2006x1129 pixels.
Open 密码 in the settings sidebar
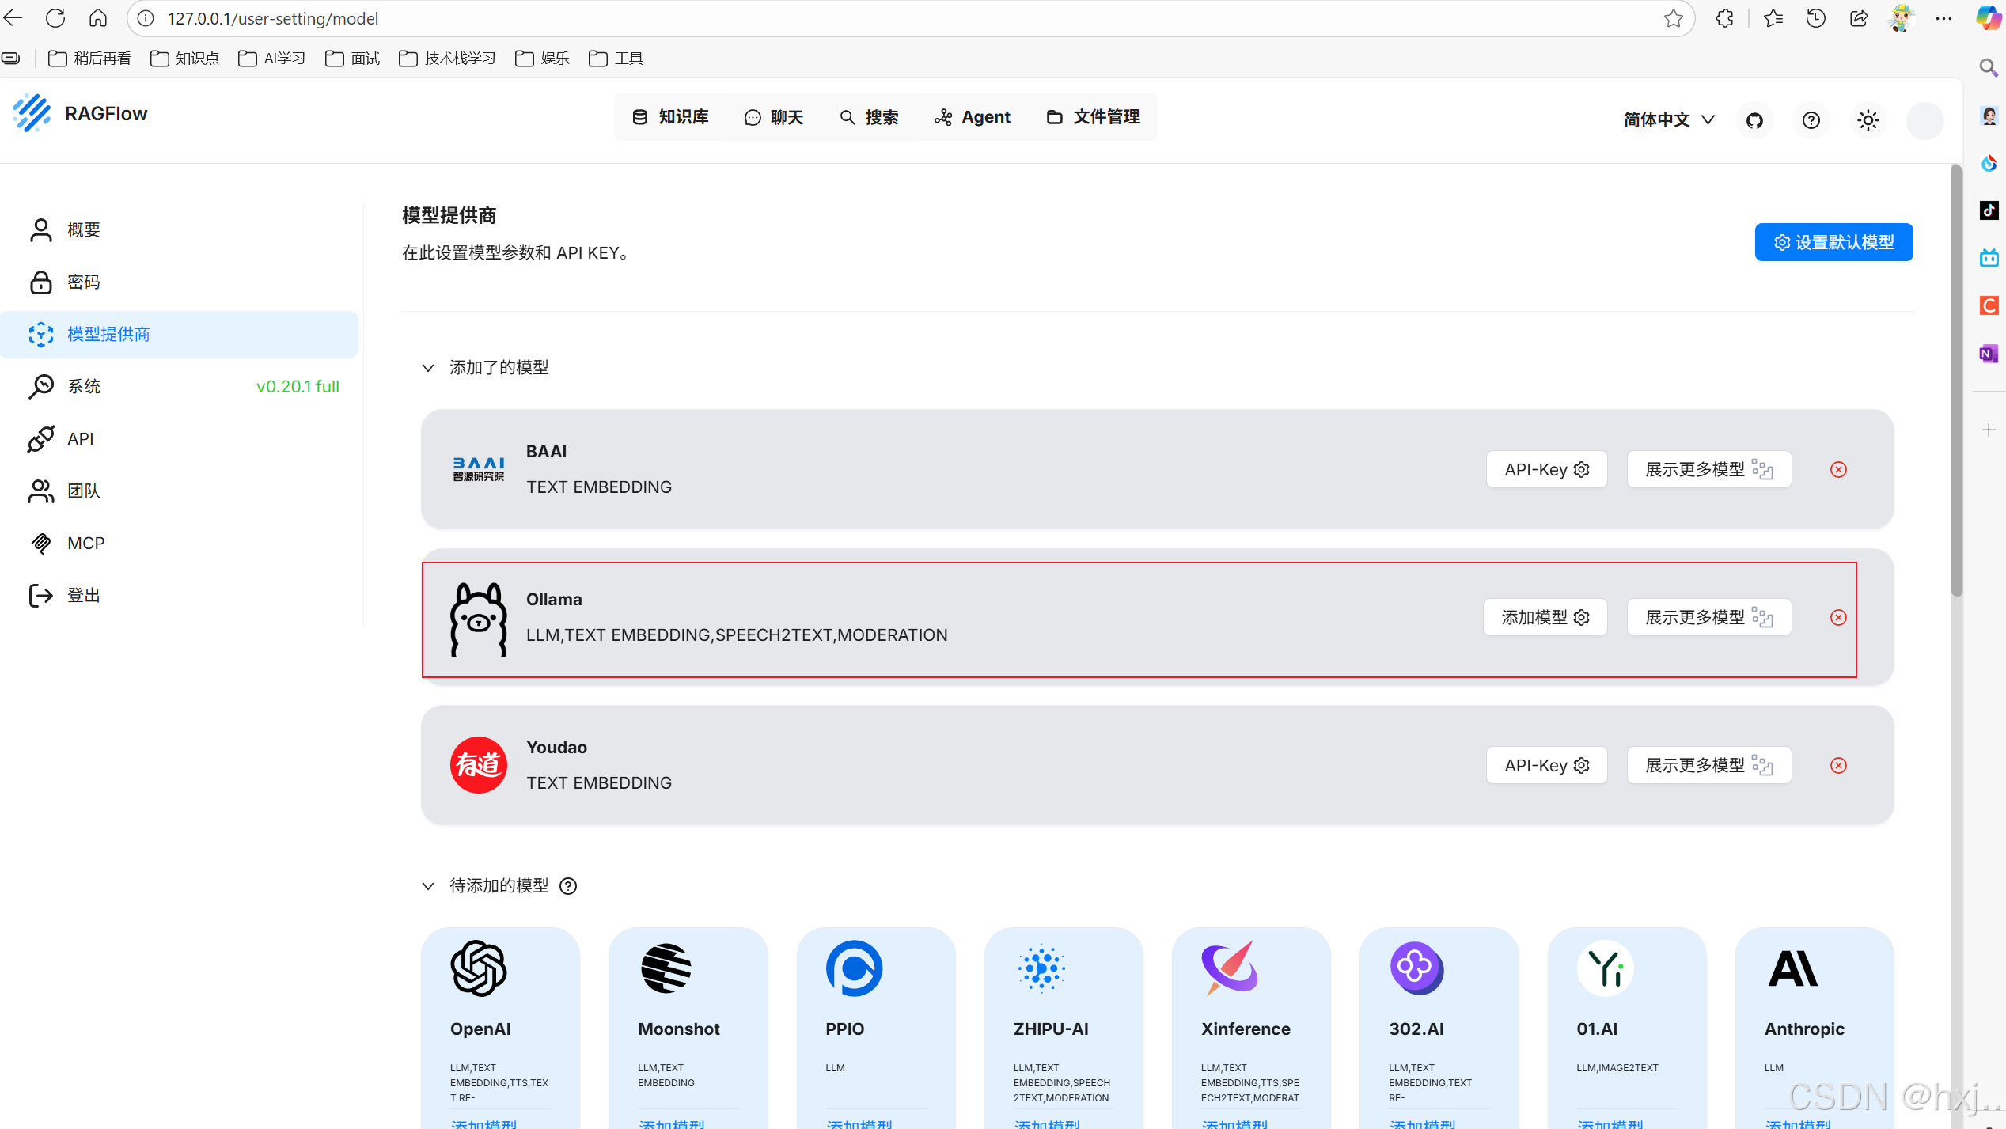179,282
